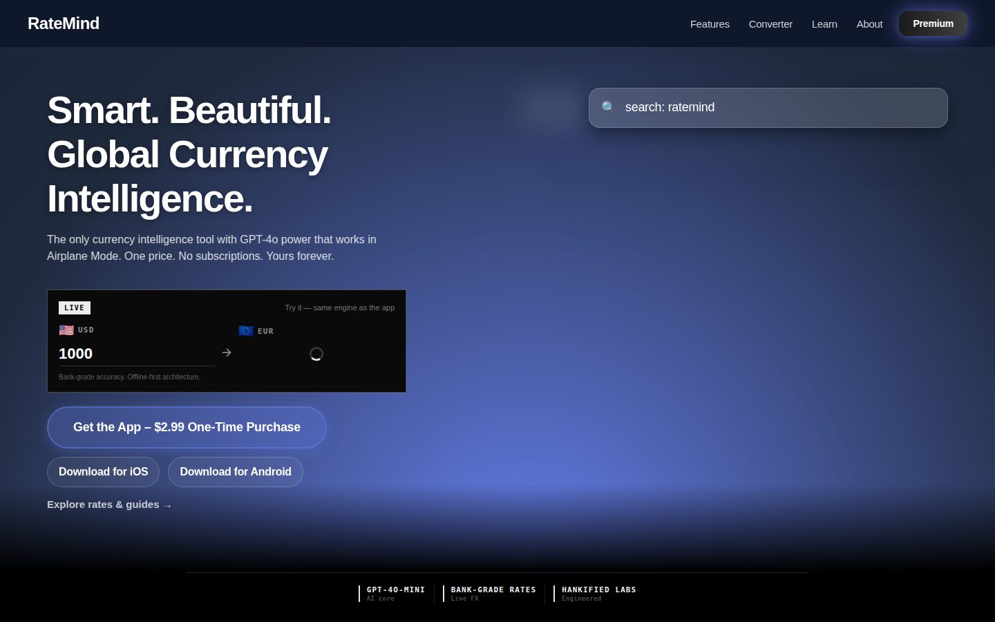995x622 pixels.
Task: Select the USD currency label
Action: 86,330
